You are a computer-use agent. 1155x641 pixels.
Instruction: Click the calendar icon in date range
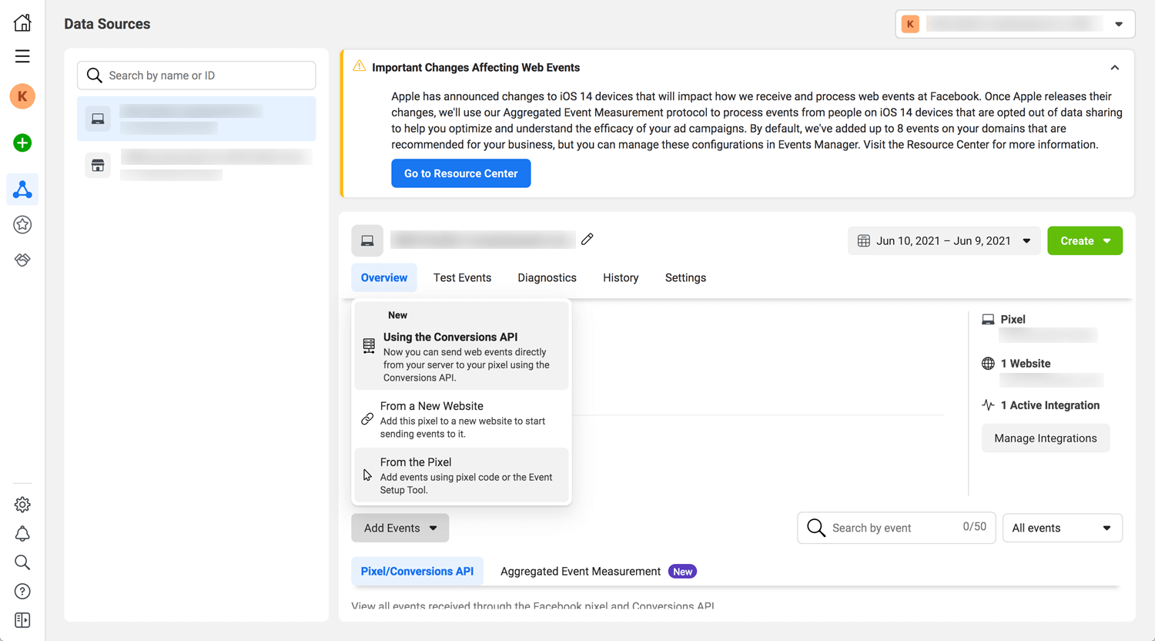pyautogui.click(x=864, y=241)
